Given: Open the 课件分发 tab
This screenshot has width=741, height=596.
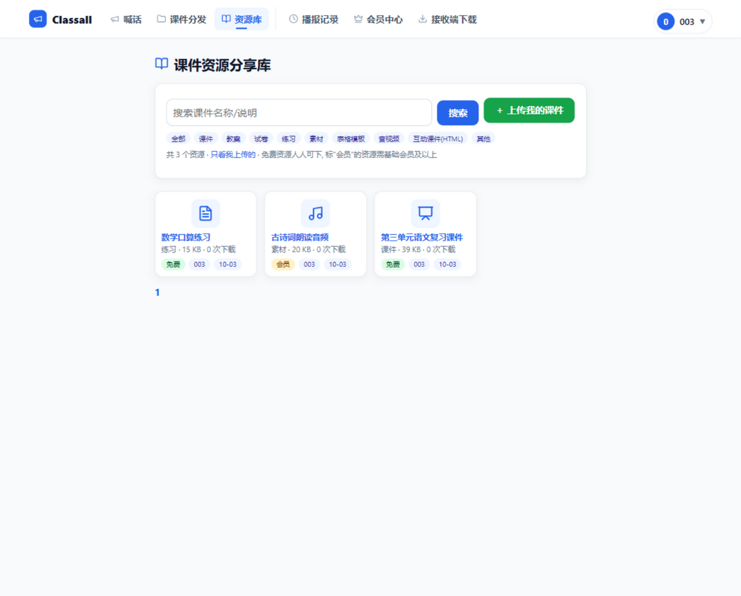Looking at the screenshot, I should [x=181, y=19].
